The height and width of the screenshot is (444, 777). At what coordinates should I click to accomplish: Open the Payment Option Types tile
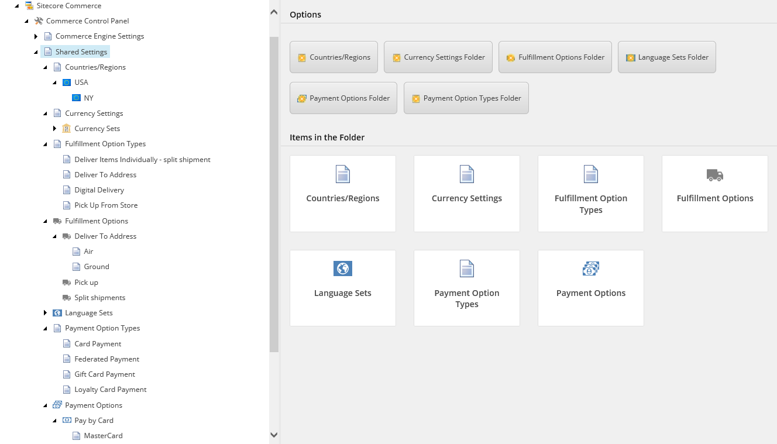[x=467, y=288]
